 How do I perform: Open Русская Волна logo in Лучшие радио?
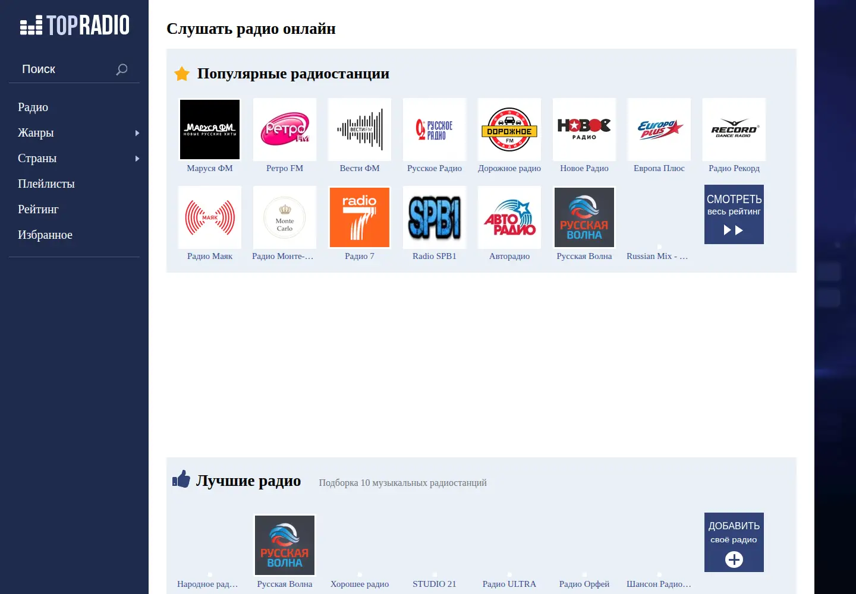285,545
